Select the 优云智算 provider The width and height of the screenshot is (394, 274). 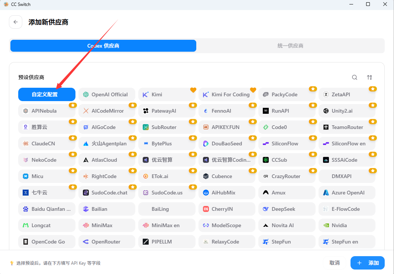(x=167, y=160)
